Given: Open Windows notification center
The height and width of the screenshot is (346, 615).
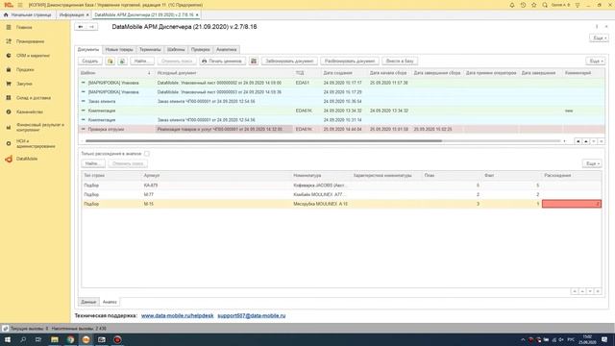Looking at the screenshot, I should click(x=604, y=339).
